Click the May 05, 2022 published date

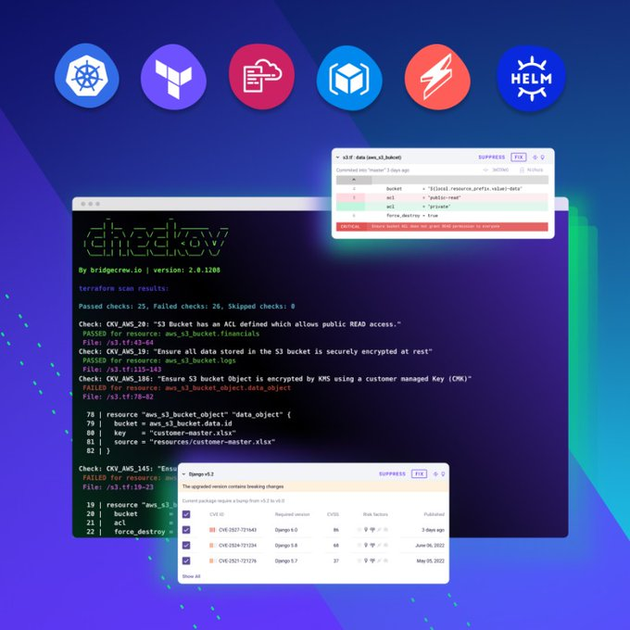point(430,561)
